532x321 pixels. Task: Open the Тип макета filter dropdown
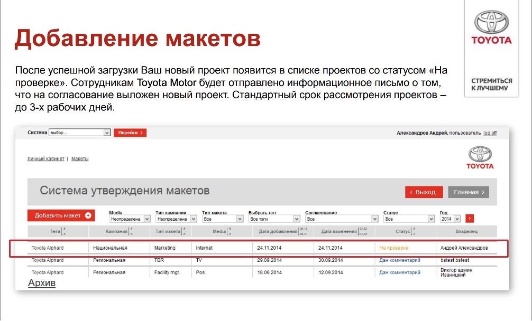(x=223, y=219)
